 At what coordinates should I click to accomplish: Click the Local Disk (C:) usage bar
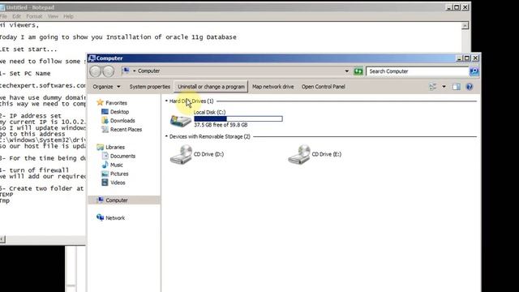point(238,118)
